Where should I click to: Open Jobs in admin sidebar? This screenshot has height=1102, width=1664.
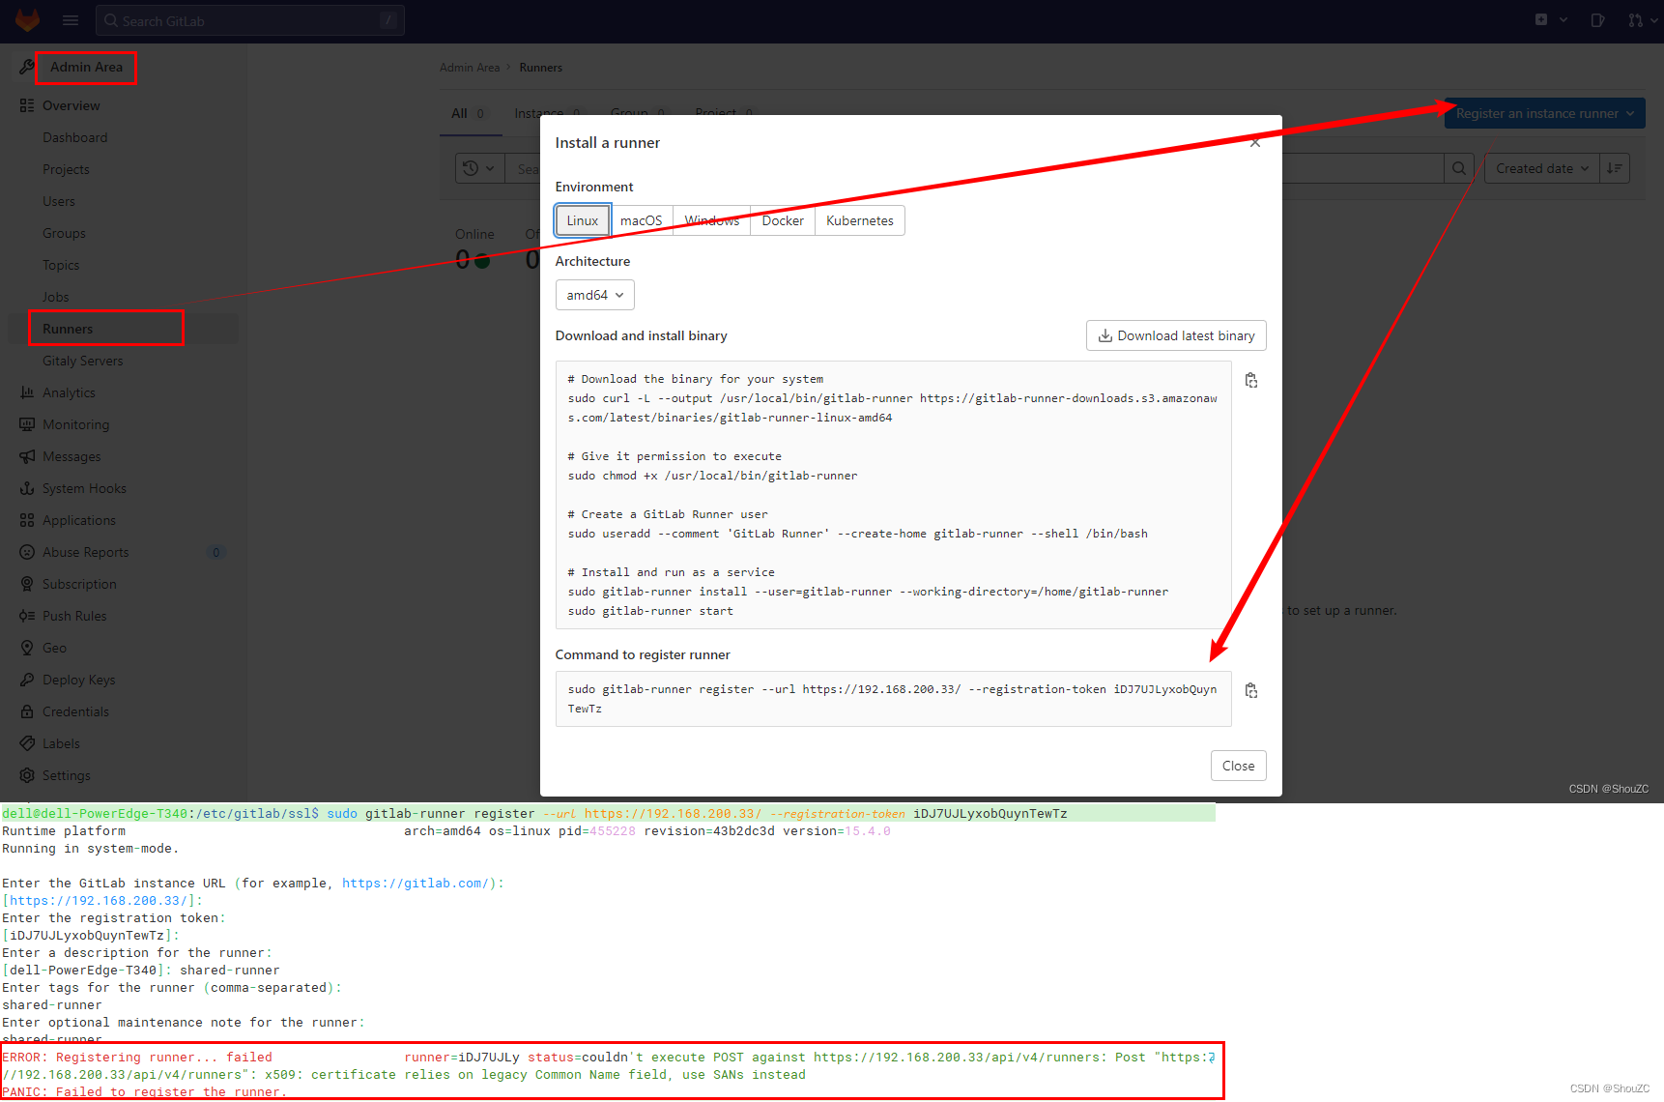coord(55,297)
